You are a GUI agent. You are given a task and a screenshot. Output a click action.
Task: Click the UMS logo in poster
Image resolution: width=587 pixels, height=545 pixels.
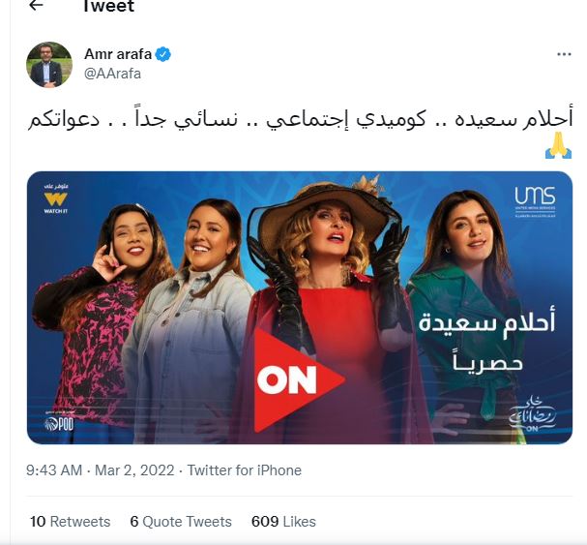point(535,201)
